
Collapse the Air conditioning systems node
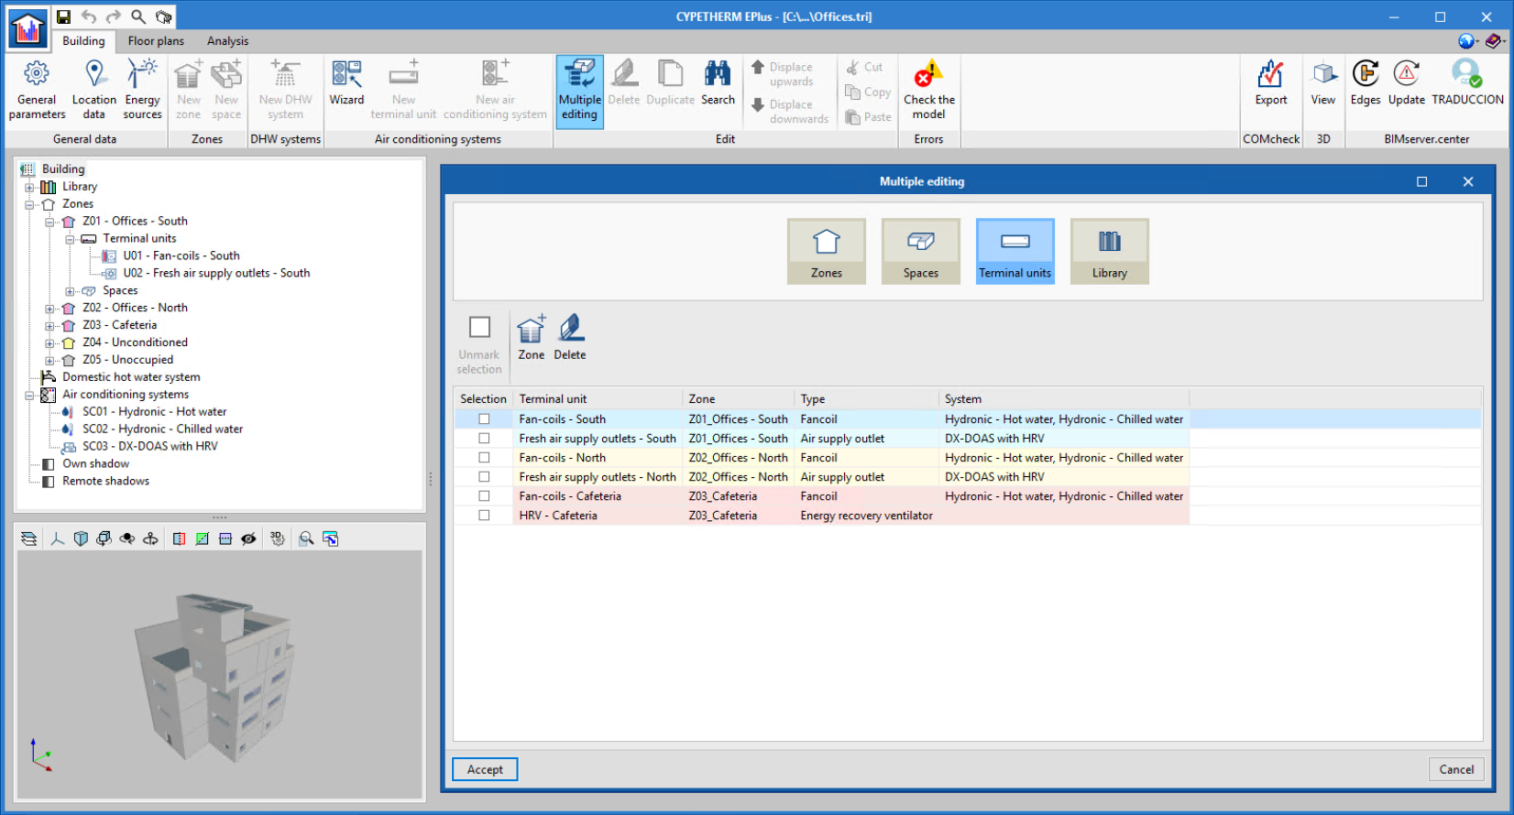[29, 396]
